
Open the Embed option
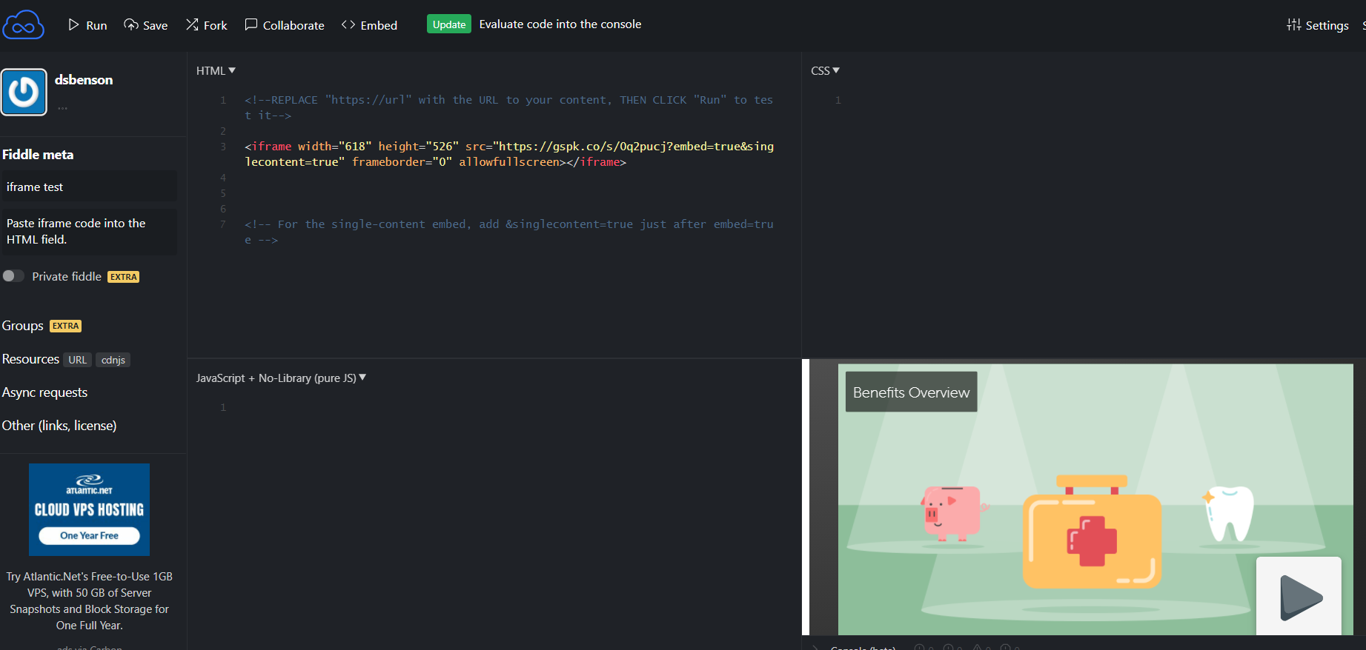(x=369, y=25)
